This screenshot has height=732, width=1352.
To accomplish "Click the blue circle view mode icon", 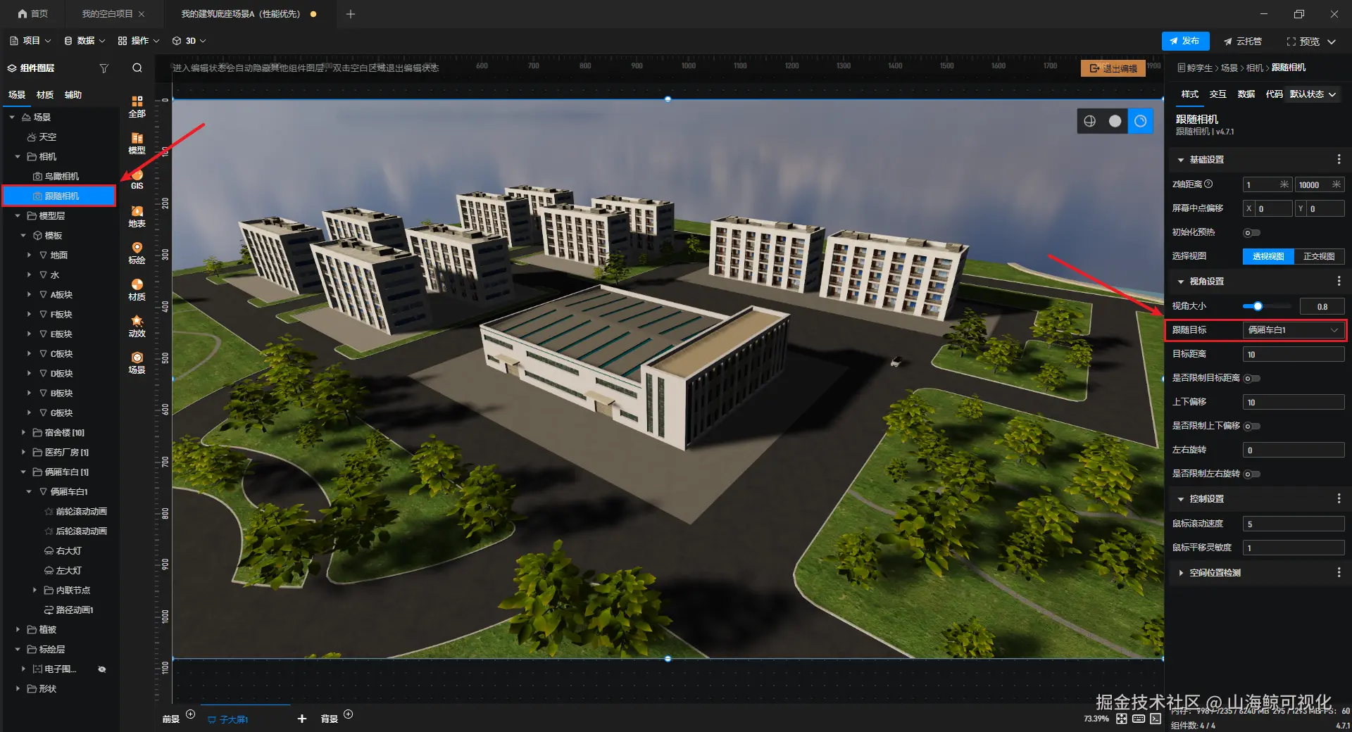I will 1140,121.
